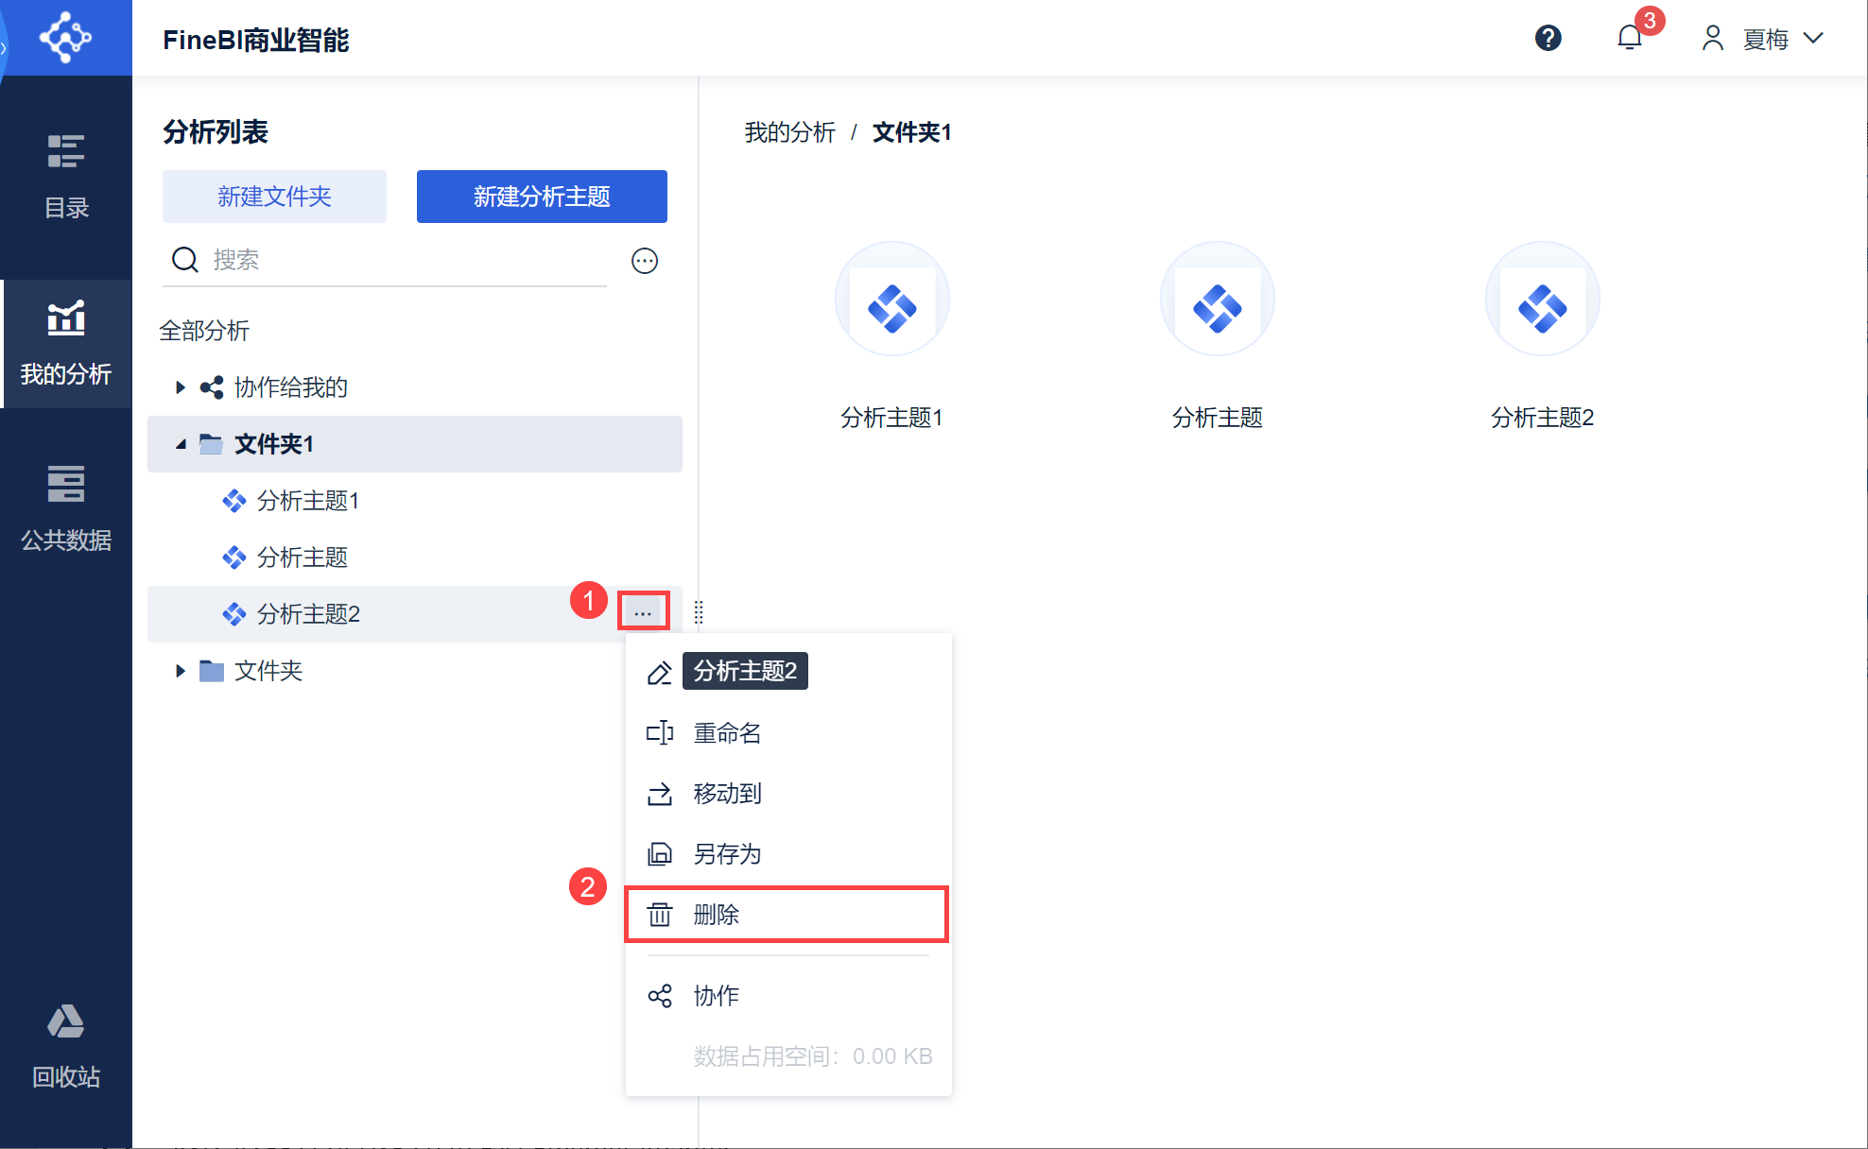This screenshot has width=1868, height=1149.
Task: Choose 重命名 in the context menu
Action: [727, 733]
